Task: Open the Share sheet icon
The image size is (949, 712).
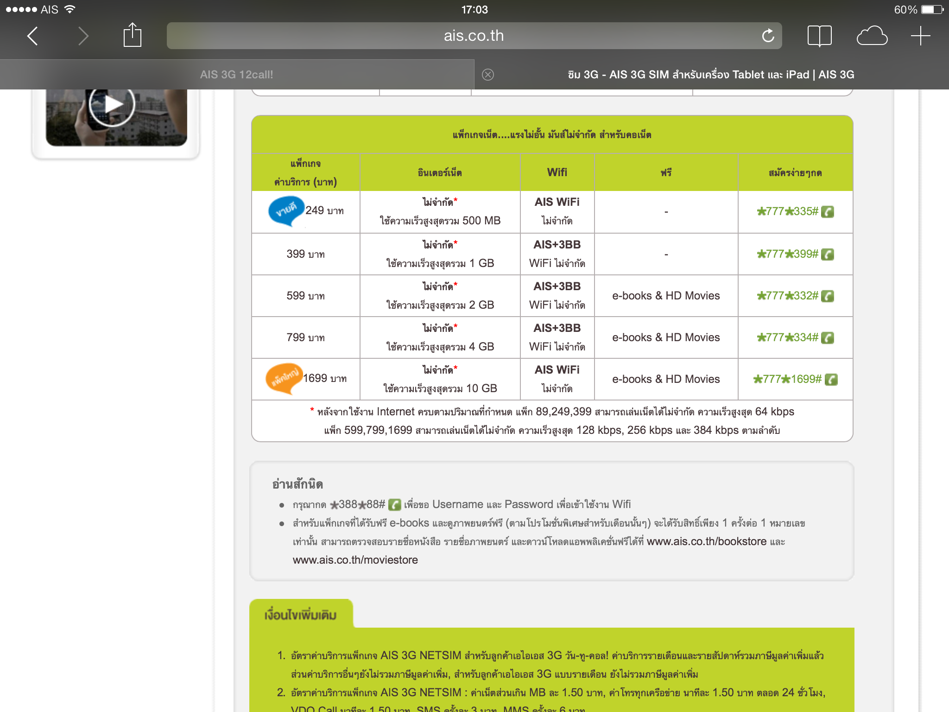Action: pyautogui.click(x=132, y=35)
